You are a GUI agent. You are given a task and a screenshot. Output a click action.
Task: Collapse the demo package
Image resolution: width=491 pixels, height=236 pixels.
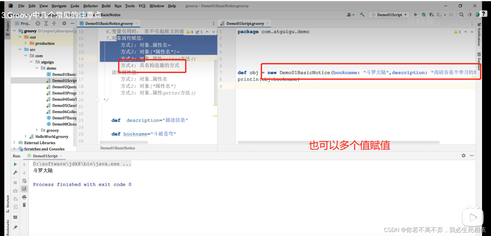[x=37, y=68]
